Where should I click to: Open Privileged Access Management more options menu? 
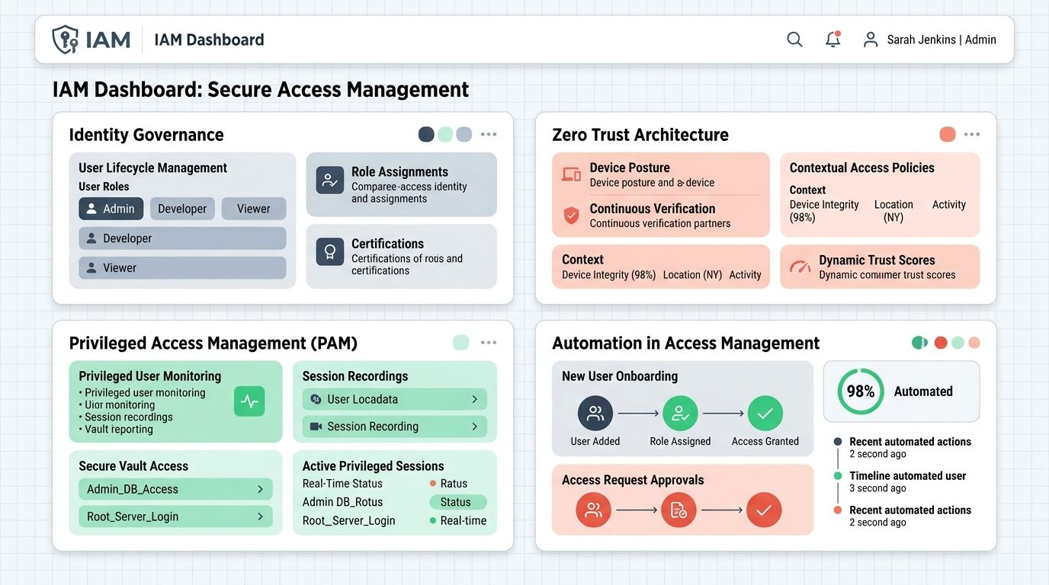click(x=489, y=343)
